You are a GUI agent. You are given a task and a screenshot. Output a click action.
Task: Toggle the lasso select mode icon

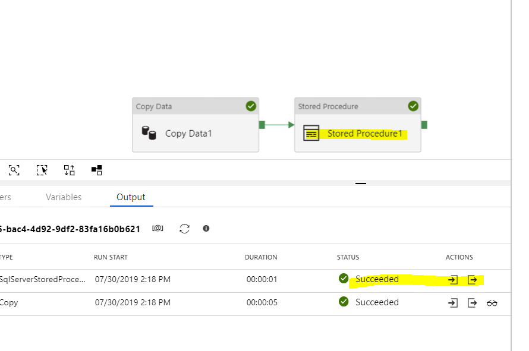point(42,170)
